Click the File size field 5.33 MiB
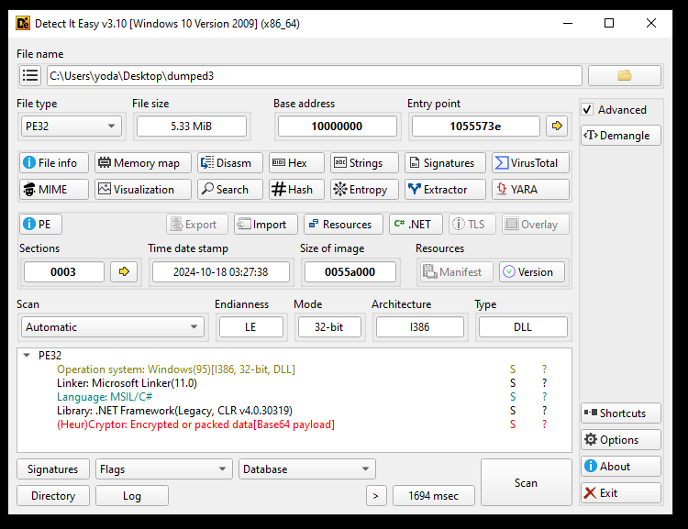688x529 pixels. point(192,127)
